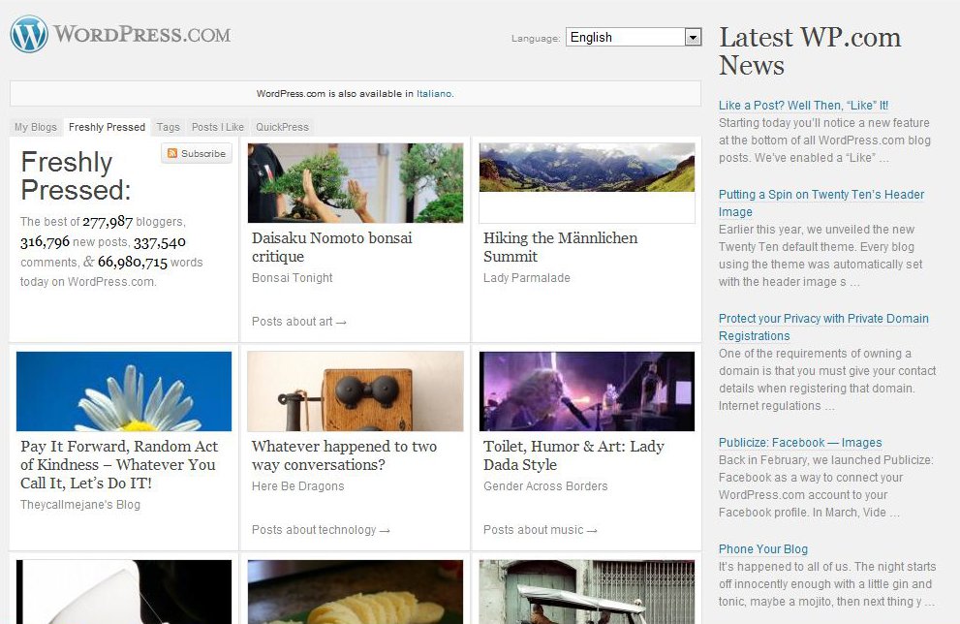
Task: Open the black and white object thumbnail
Action: pos(124,592)
